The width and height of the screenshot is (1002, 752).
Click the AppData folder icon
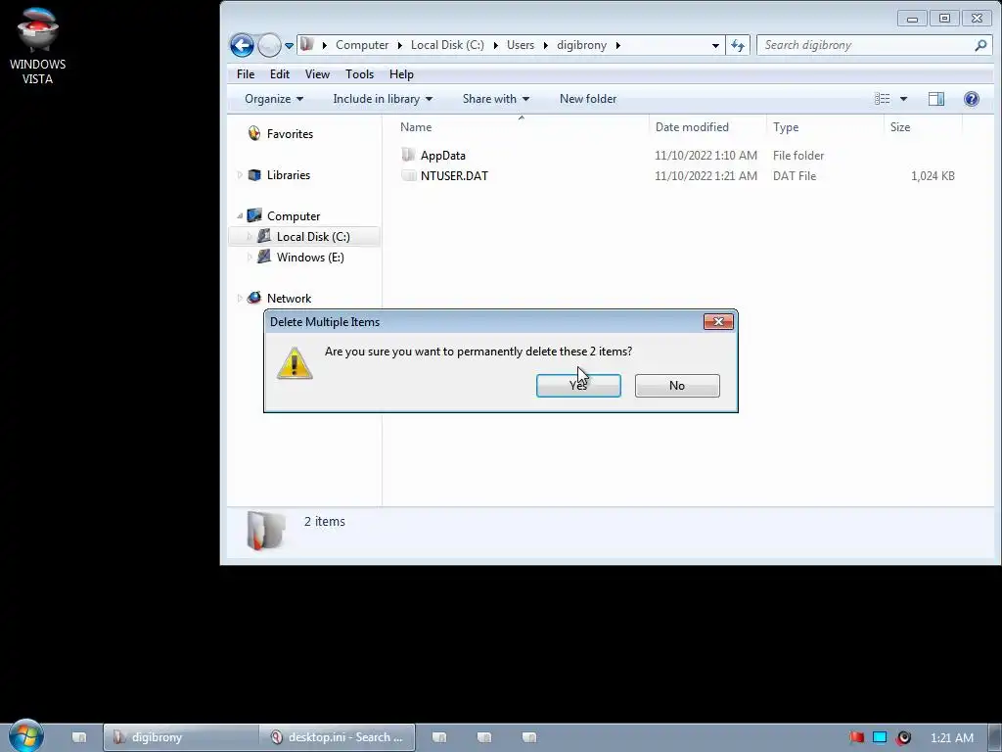click(x=408, y=155)
